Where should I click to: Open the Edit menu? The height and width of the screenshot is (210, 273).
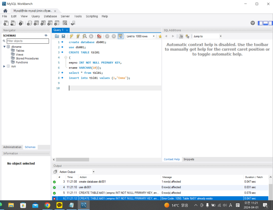tap(14, 16)
